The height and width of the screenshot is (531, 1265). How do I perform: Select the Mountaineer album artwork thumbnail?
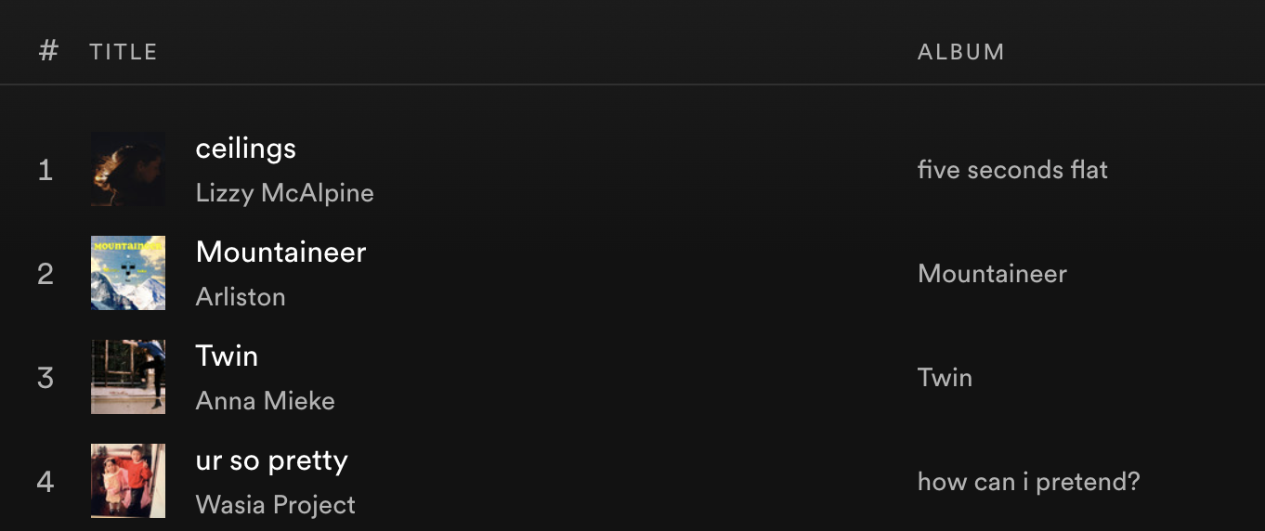pyautogui.click(x=128, y=273)
